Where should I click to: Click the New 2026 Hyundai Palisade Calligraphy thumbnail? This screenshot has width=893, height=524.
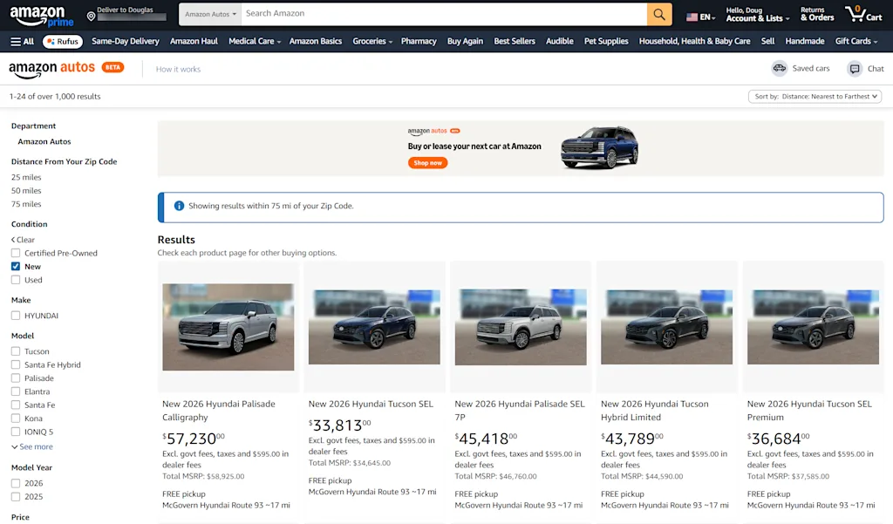228,326
